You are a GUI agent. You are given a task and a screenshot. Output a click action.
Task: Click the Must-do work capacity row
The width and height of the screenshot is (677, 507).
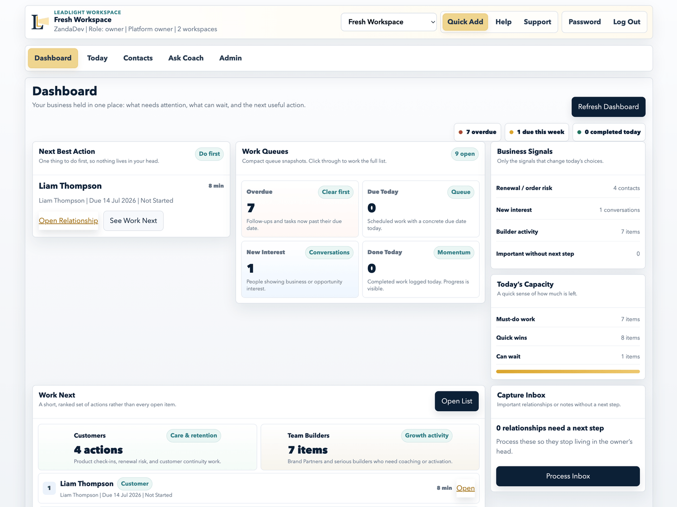568,319
